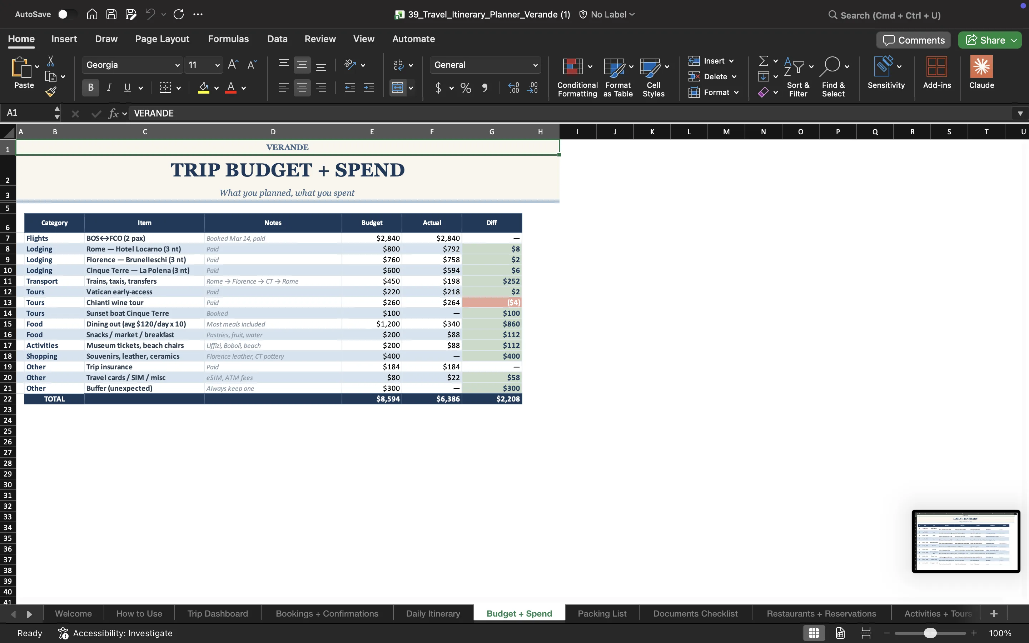Screen dimensions: 1029x643
Task: Click AutoSum sigma icon
Action: [764, 61]
